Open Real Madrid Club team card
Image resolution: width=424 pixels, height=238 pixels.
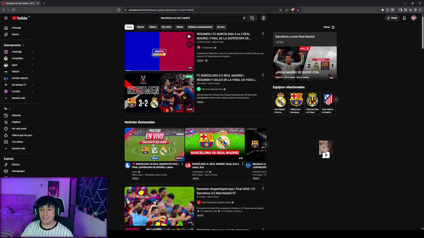(x=280, y=103)
